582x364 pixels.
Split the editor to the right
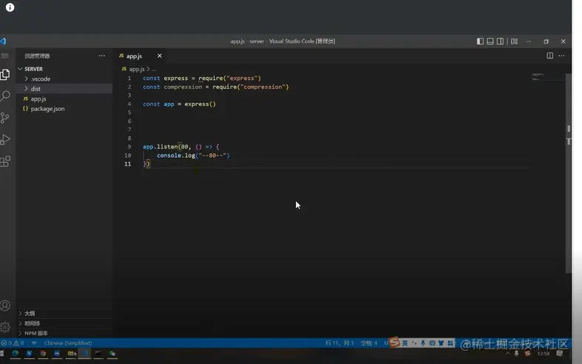[549, 55]
